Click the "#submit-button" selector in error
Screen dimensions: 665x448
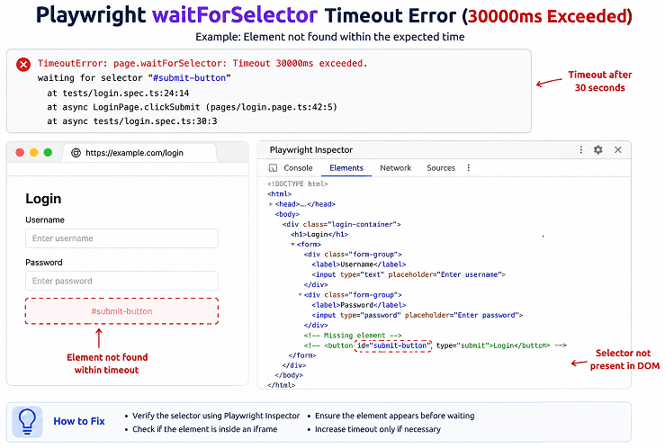pos(190,78)
